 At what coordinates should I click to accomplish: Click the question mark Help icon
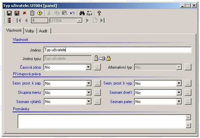point(99,13)
